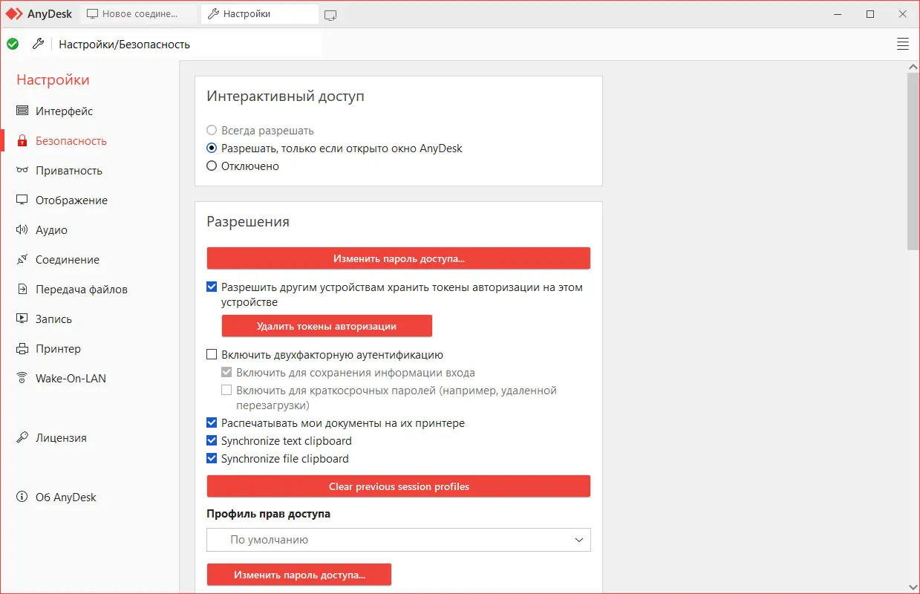Click the Лицензия key icon
Image resolution: width=920 pixels, height=594 pixels.
point(22,437)
